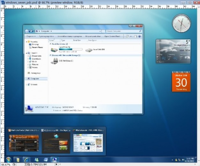200x166 pixels.
Task: Select Desktop under Favorites
Action: (x=34, y=44)
